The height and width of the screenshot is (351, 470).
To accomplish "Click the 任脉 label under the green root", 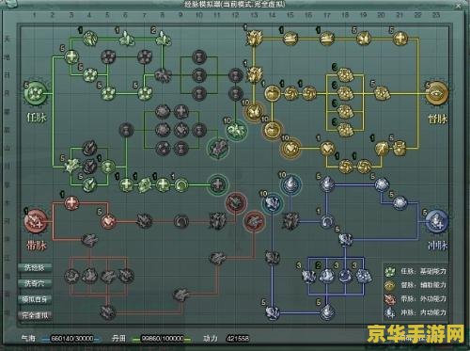I will 37,118.
